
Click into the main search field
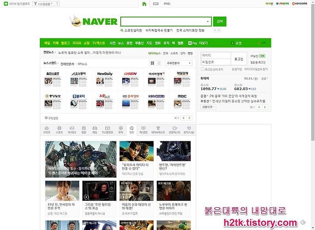163,21
